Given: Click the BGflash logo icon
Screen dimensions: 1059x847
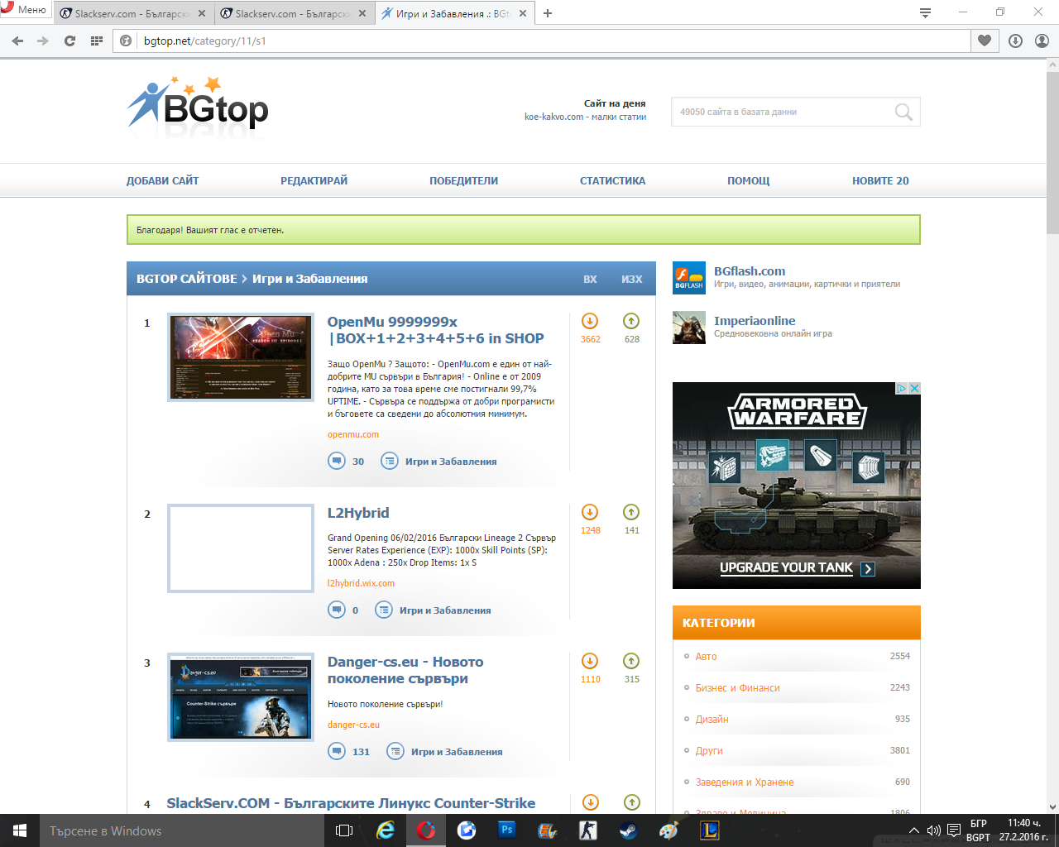Looking at the screenshot, I should click(x=688, y=278).
